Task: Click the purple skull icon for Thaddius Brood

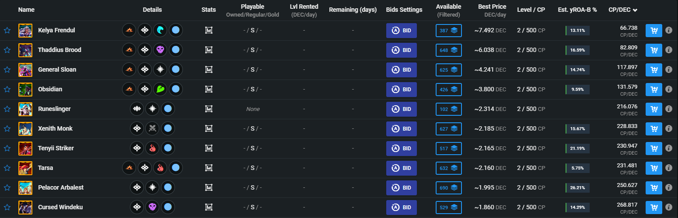Action: click(x=160, y=50)
